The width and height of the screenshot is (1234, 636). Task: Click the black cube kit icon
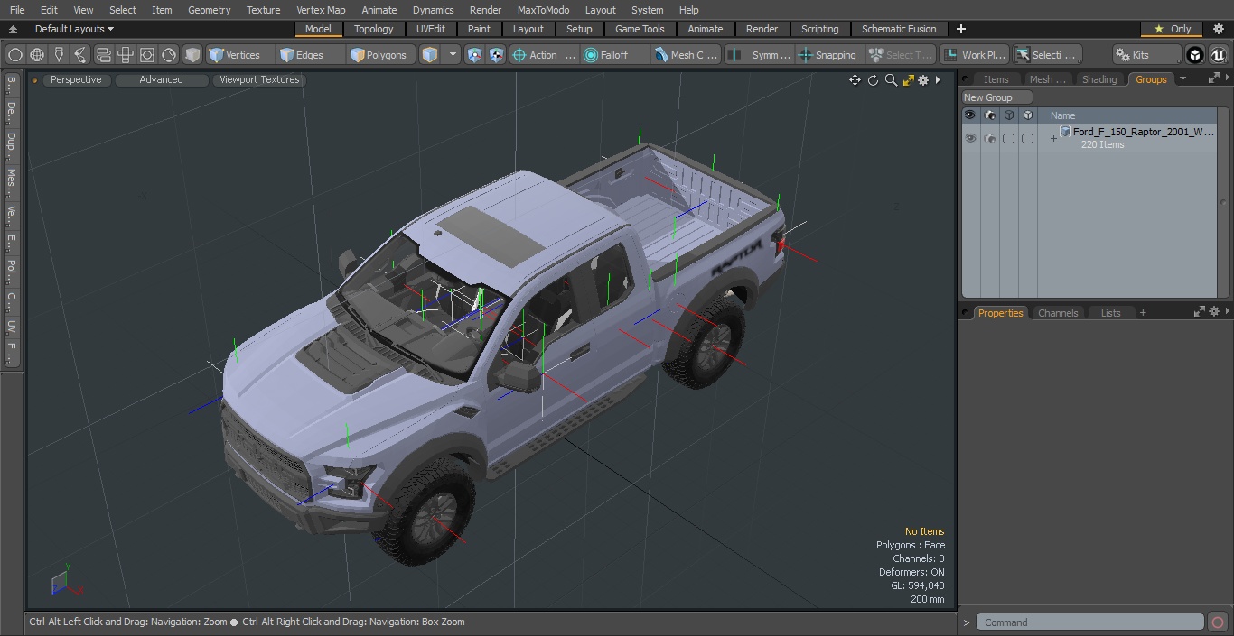tap(1195, 55)
